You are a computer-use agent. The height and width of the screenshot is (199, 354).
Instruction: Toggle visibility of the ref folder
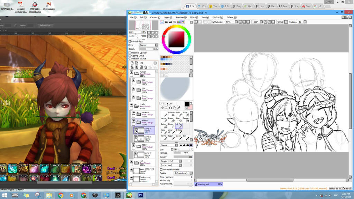[x=131, y=161]
